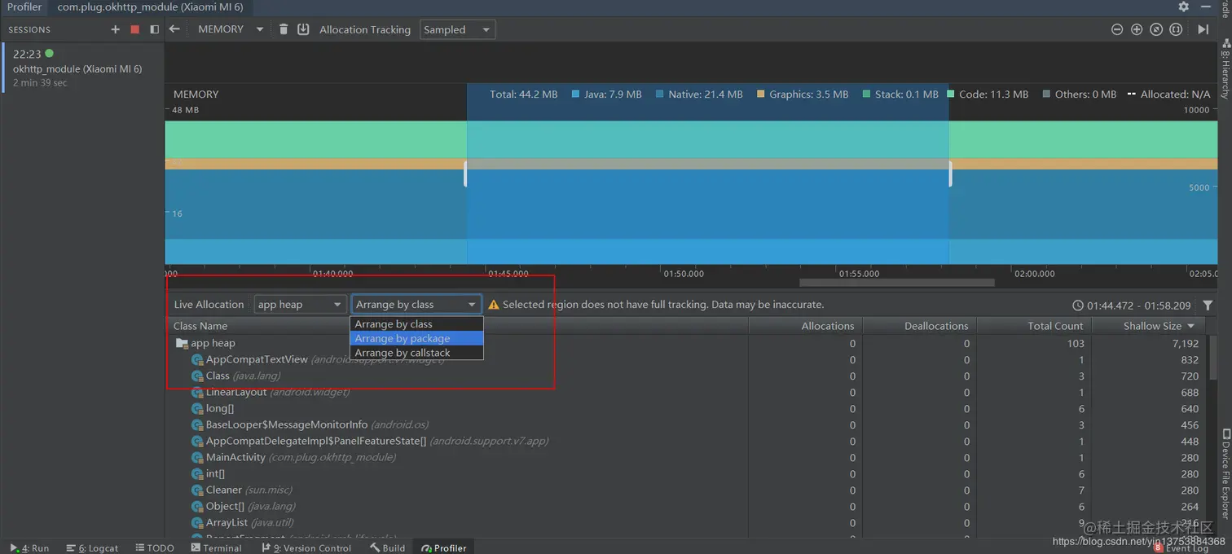
Task: Sort by the Class Name column header
Action: [x=456, y=325]
